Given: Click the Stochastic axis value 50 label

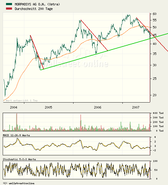Looking at the screenshot, I should click(156, 170).
